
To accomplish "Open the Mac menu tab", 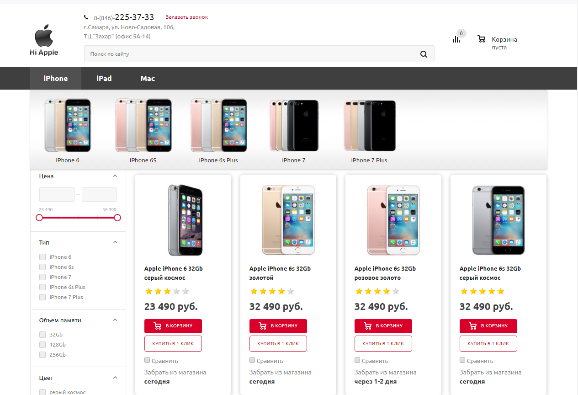I will tap(148, 78).
